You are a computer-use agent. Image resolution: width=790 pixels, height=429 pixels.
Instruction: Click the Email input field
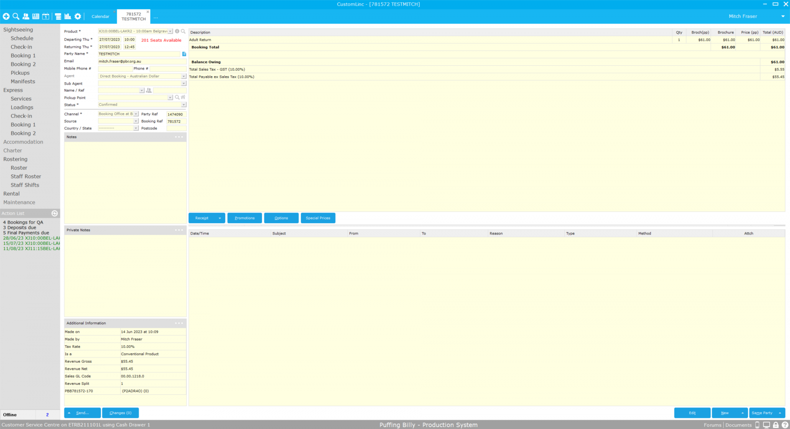[142, 62]
